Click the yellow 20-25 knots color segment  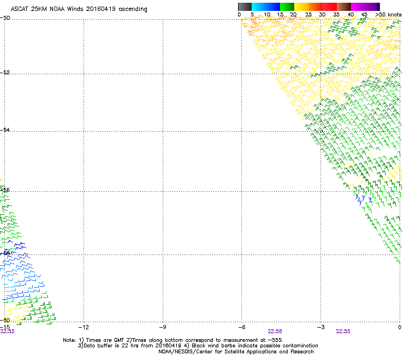(301, 7)
